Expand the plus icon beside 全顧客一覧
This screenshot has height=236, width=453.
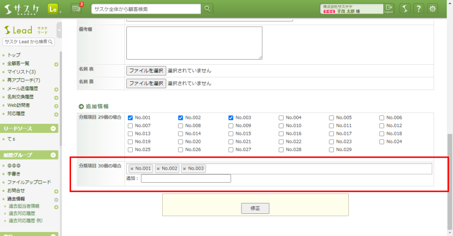(56, 65)
